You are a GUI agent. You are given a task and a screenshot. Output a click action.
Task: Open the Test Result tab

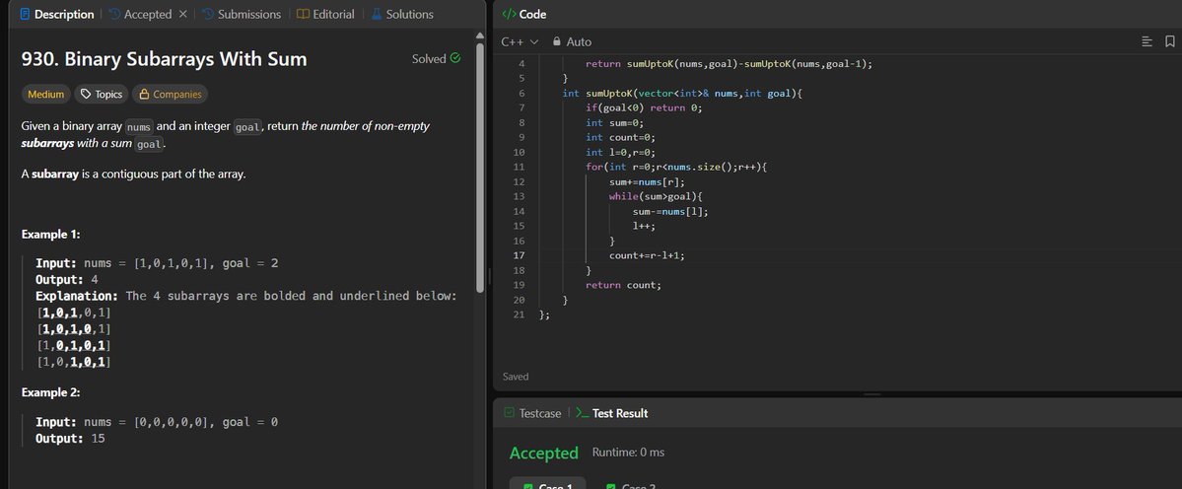click(x=611, y=413)
